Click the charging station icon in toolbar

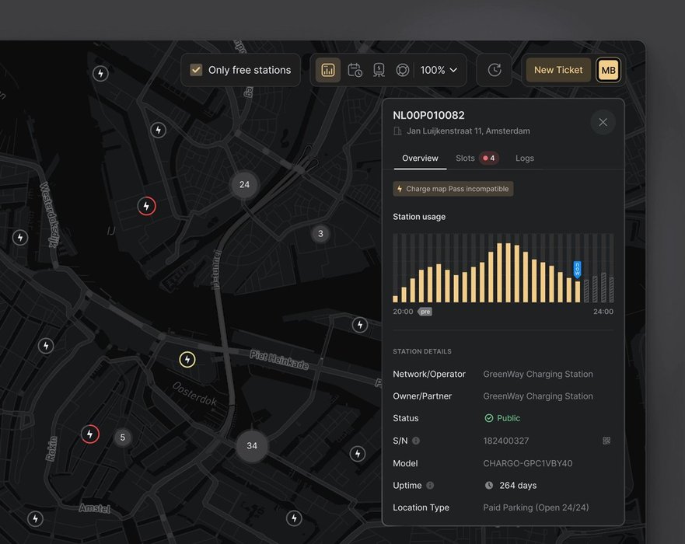point(379,70)
